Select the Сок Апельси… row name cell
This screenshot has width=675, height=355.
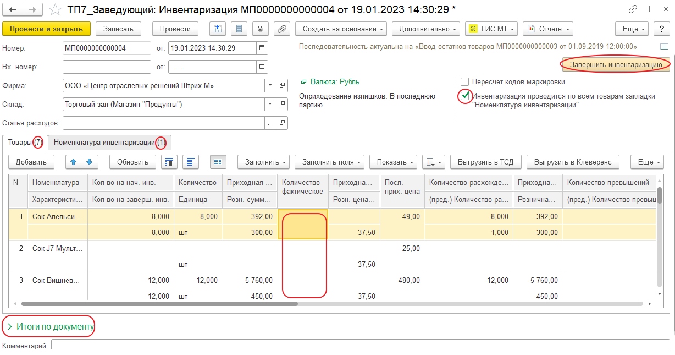click(x=57, y=217)
